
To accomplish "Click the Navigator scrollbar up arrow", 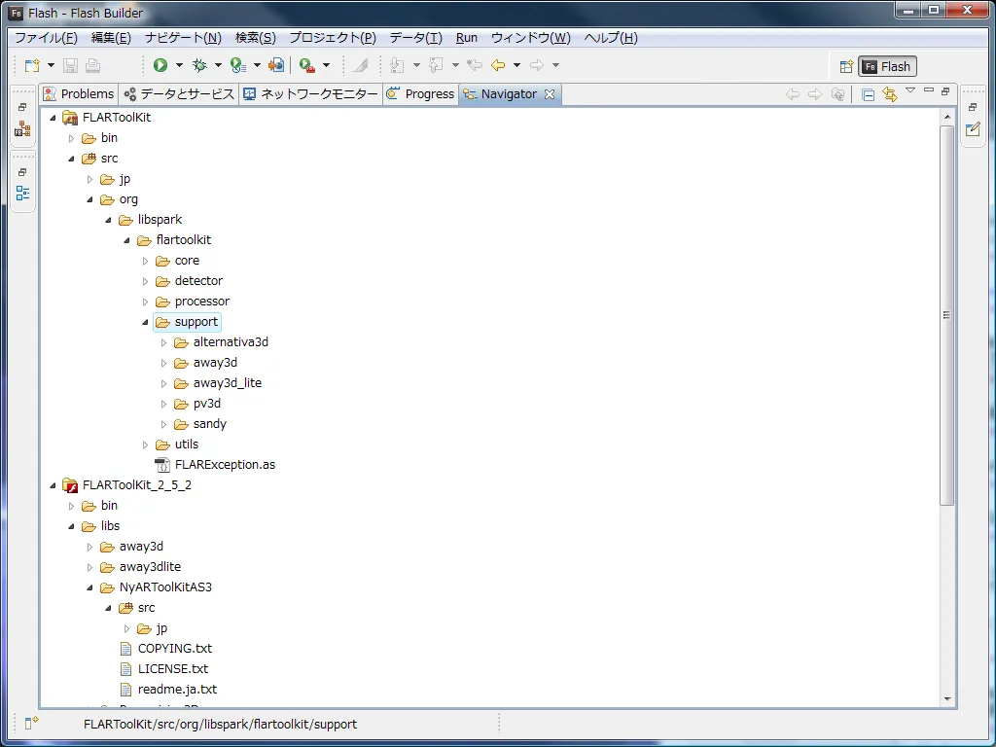I will pyautogui.click(x=947, y=117).
